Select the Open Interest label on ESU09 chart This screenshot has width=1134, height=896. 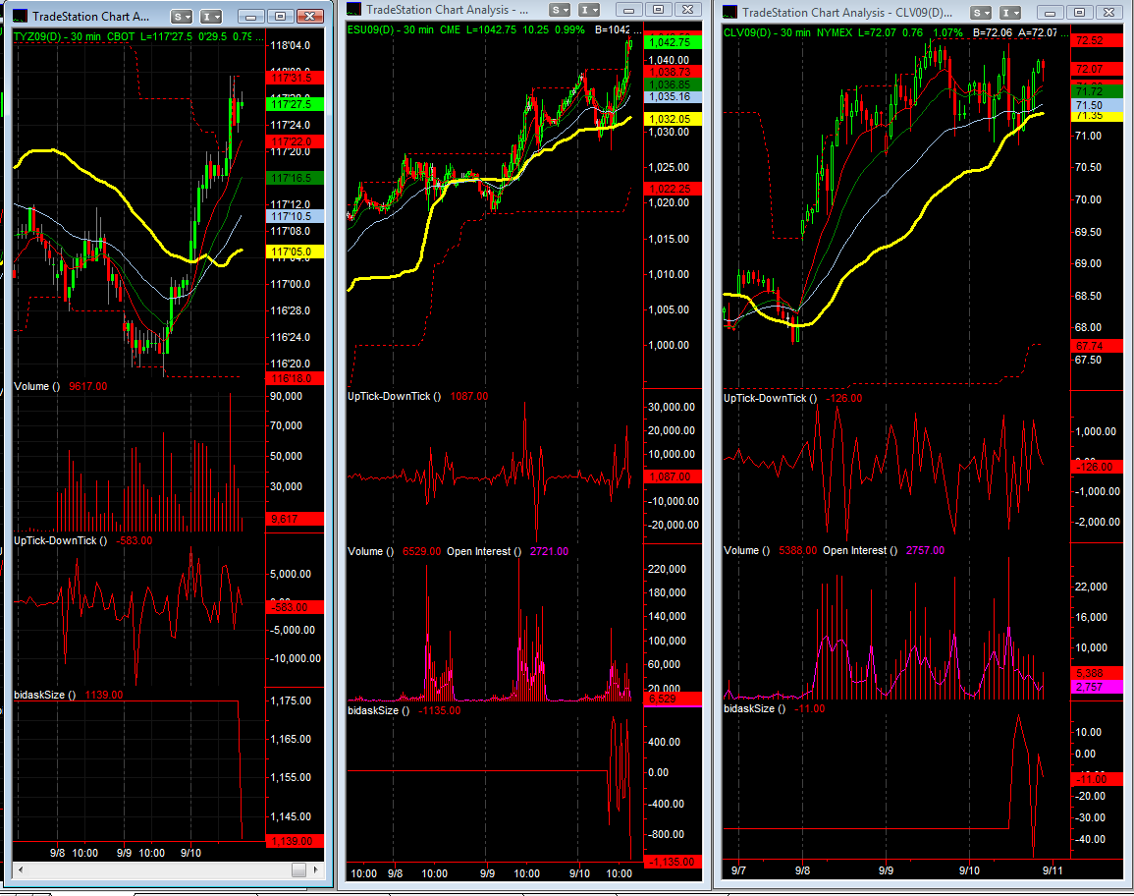(484, 551)
